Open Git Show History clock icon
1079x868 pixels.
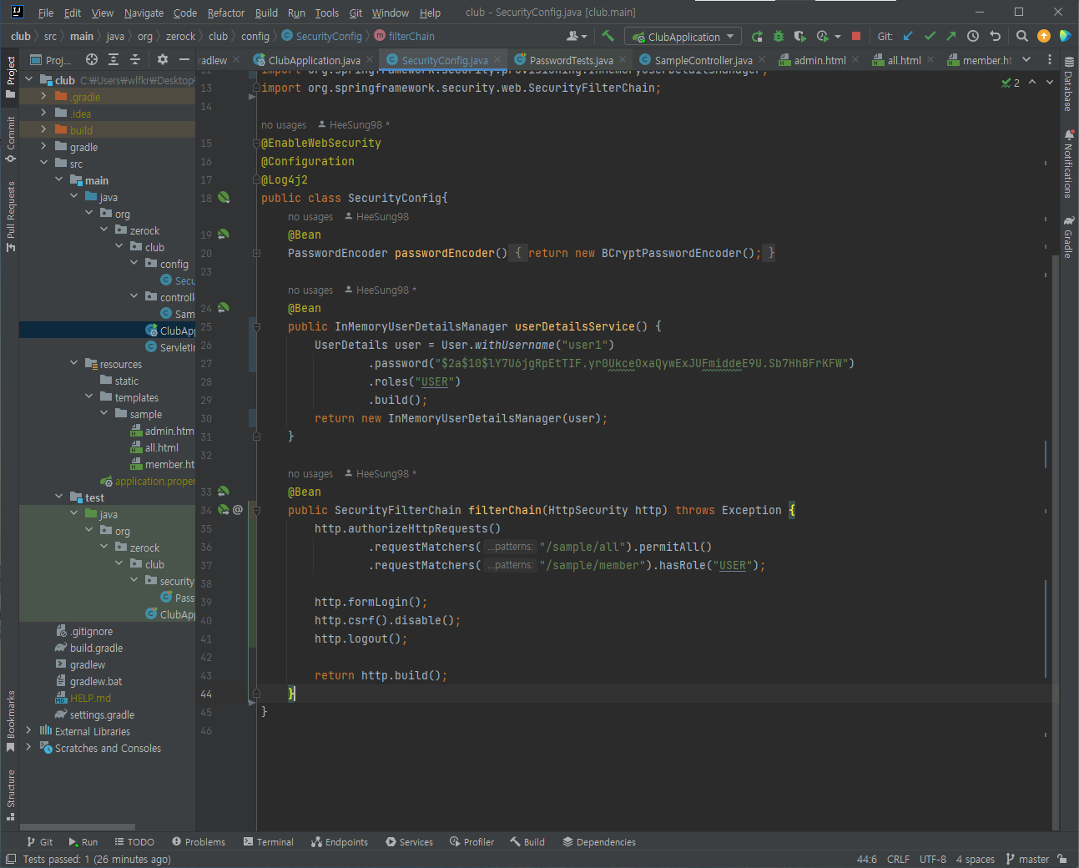click(x=973, y=36)
